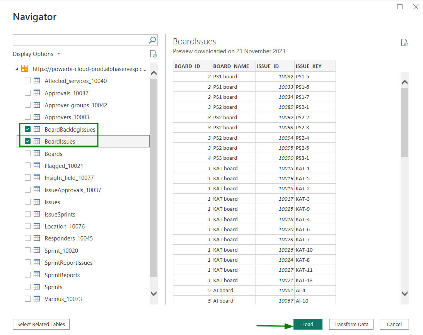Click the Transform Data button

[x=351, y=324]
